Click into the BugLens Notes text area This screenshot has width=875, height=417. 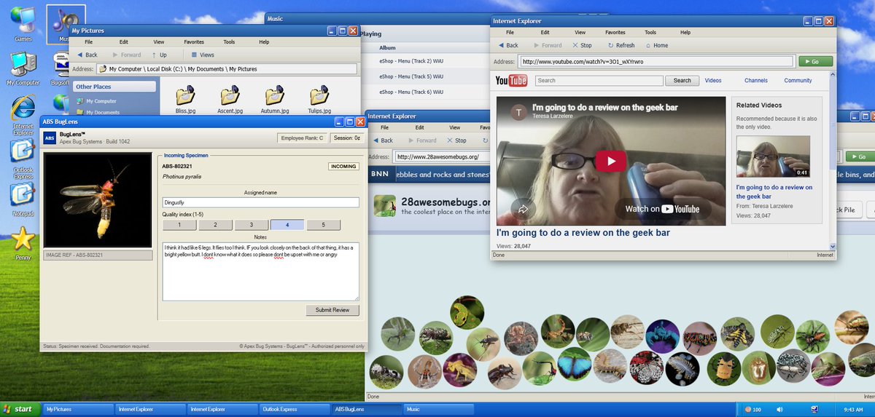[261, 271]
